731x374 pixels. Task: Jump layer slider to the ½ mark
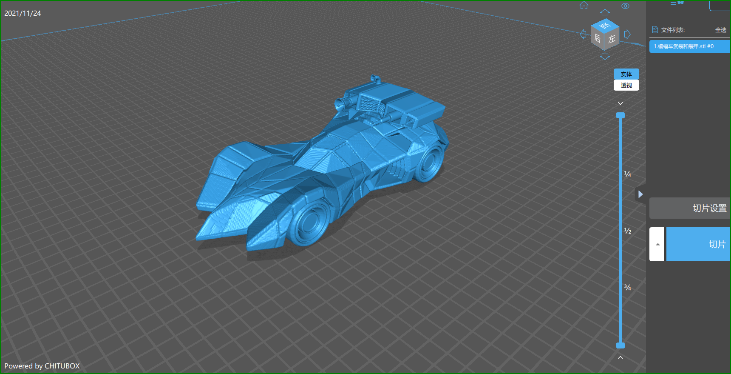[x=627, y=231]
